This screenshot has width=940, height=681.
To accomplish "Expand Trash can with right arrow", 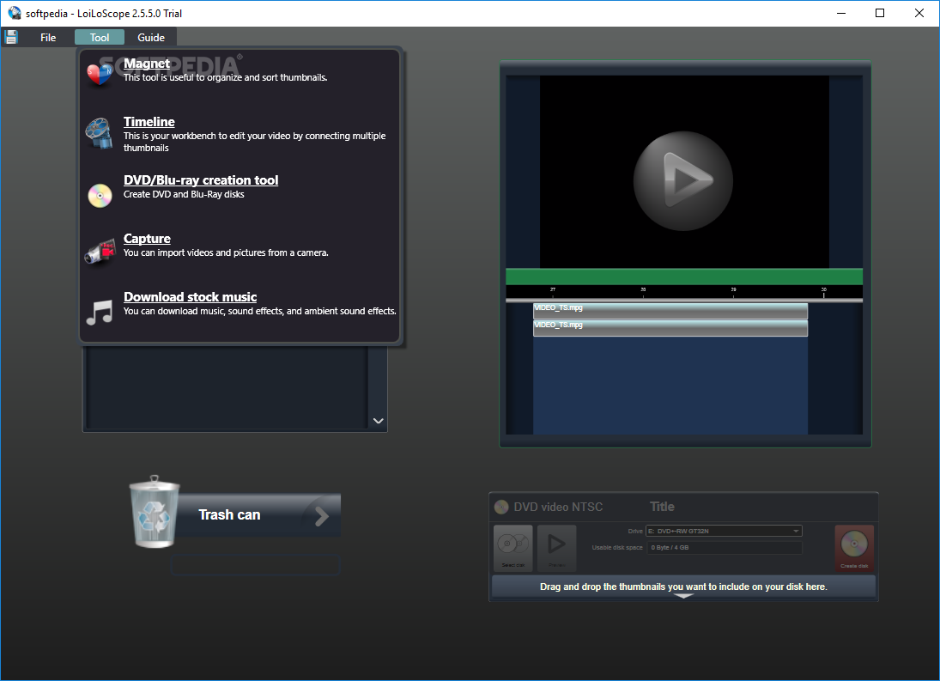I will coord(322,516).
